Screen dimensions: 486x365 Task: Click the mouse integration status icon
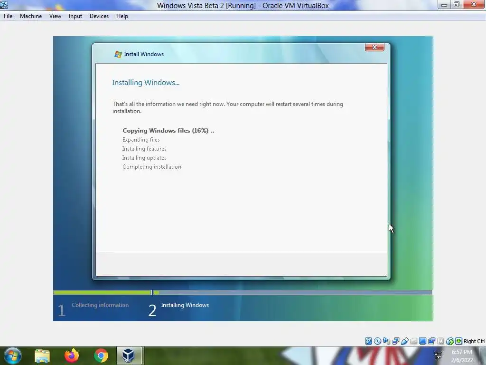[450, 341]
